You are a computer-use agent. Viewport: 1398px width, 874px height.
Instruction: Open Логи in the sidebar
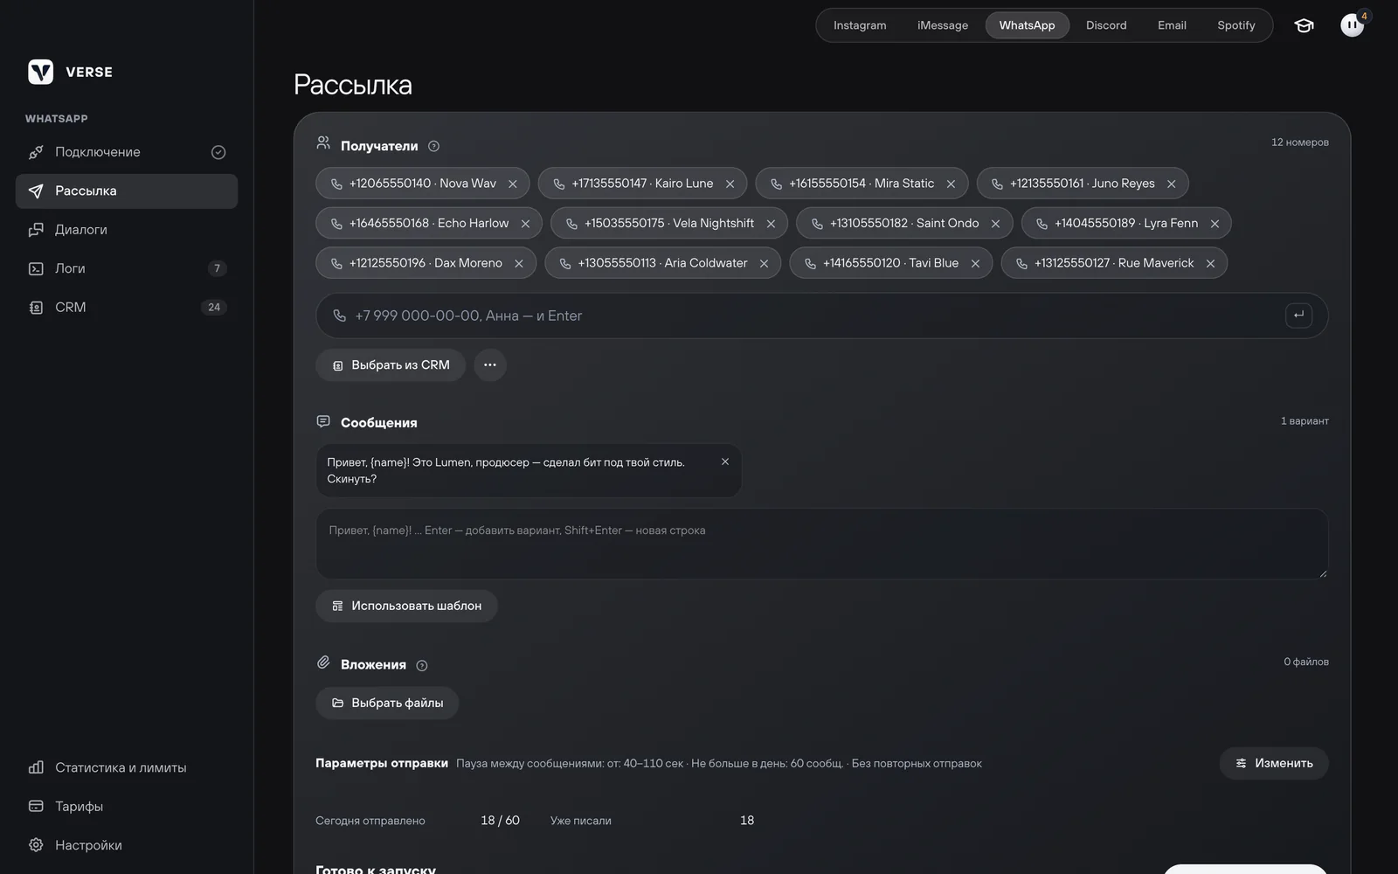pos(127,268)
